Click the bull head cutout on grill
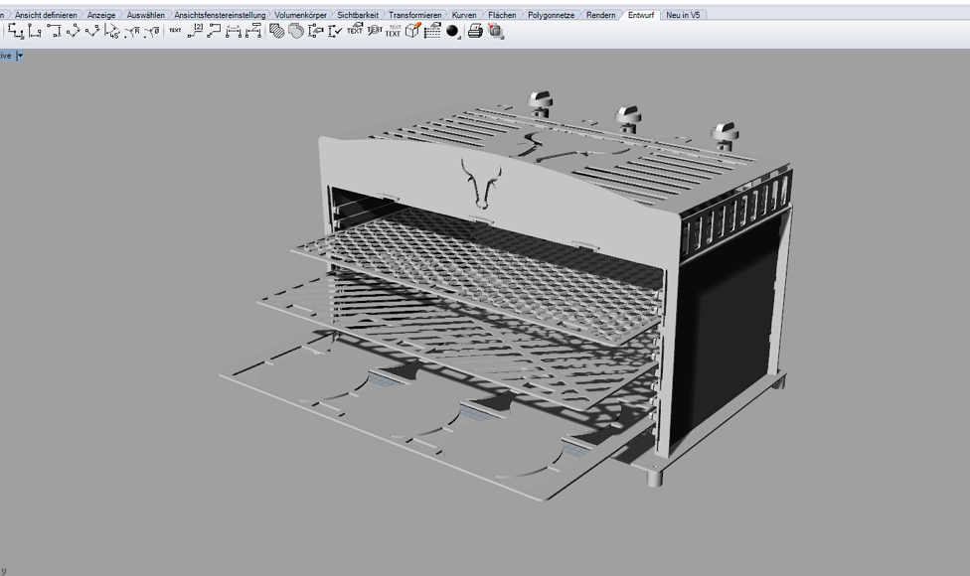This screenshot has width=970, height=576. [481, 183]
